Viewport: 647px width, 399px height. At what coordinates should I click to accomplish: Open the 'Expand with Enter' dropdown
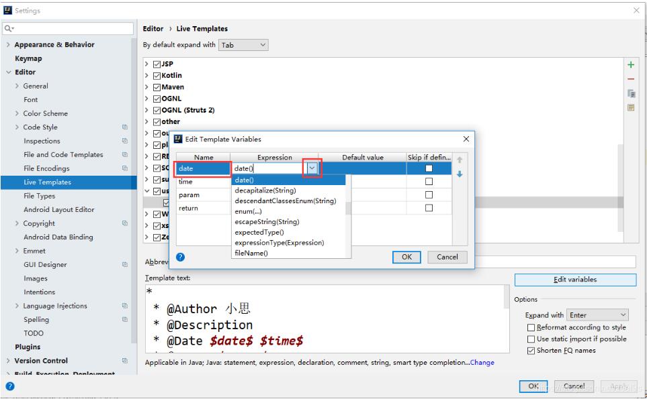pos(597,315)
